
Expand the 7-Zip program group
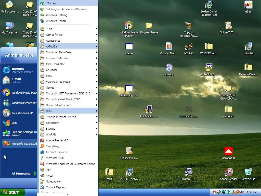pyautogui.click(x=68, y=29)
